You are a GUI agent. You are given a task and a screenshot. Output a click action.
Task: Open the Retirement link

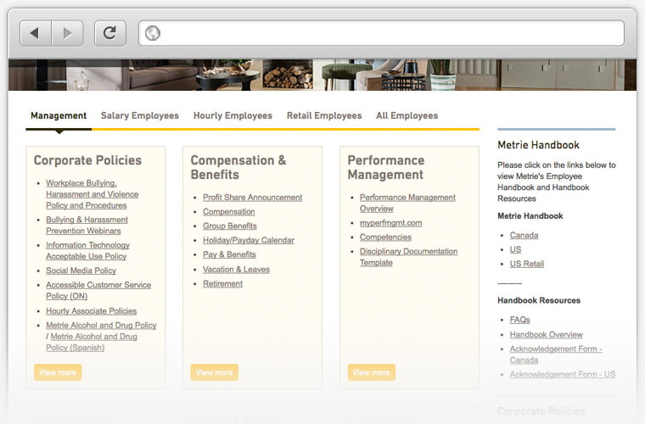222,283
